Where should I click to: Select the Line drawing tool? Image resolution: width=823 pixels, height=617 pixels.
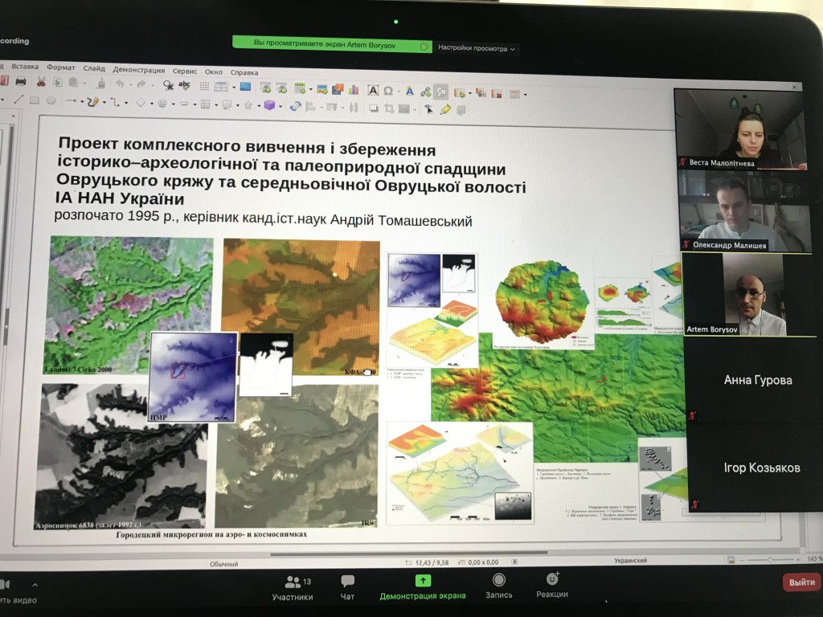click(x=18, y=99)
